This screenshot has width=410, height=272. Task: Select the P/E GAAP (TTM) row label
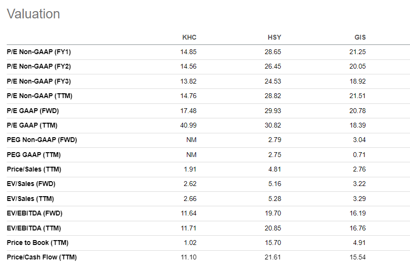coord(32,125)
